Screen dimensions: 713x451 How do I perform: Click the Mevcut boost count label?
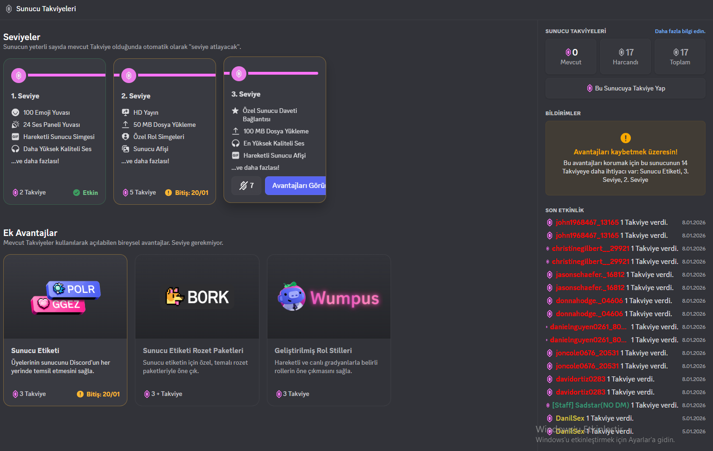pyautogui.click(x=571, y=62)
